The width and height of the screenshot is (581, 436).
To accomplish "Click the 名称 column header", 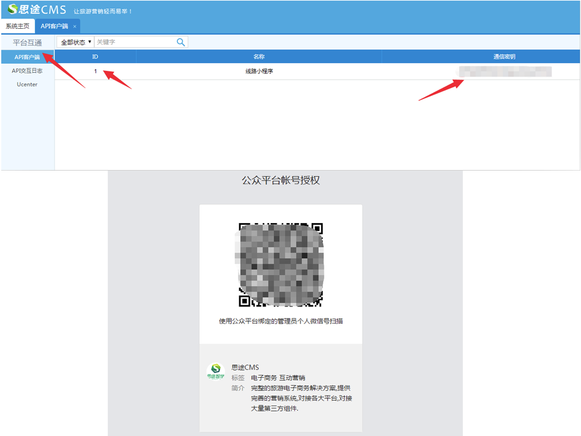I will (258, 56).
